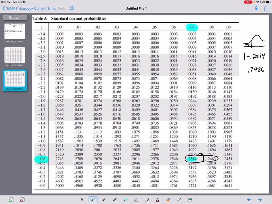272x204 pixels.
Task: Open page 2 thumbnail
Action: [15, 55]
